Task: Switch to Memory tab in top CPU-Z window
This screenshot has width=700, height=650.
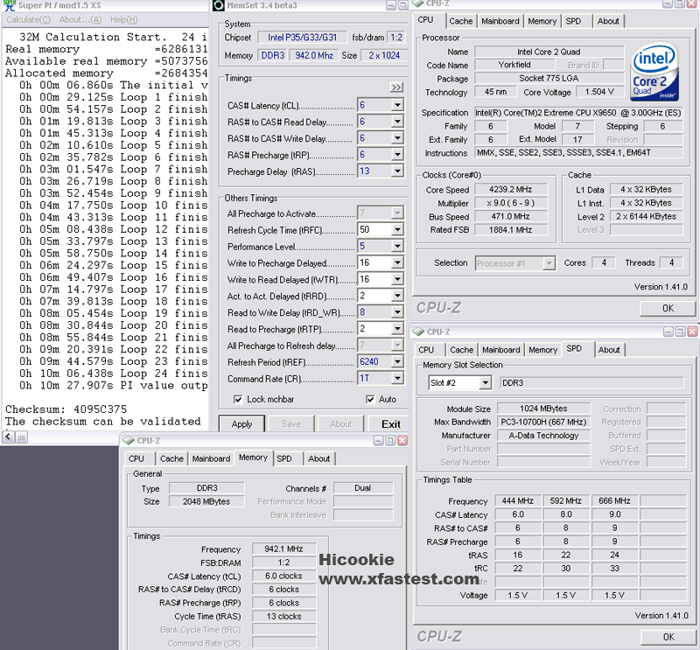Action: [x=542, y=21]
